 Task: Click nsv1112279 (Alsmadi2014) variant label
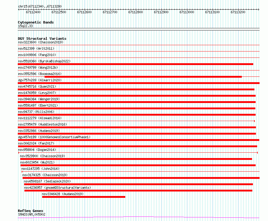(40, 118)
